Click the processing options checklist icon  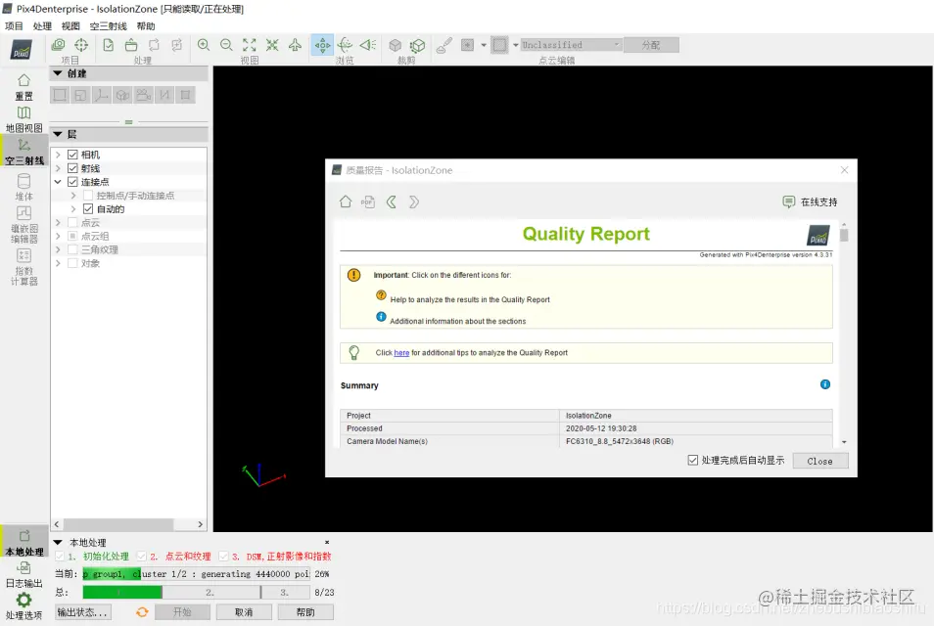click(109, 45)
